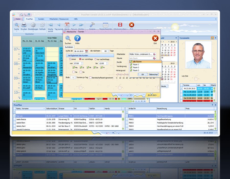Check alle Räume in room list
230x179 pixels.
click(x=131, y=62)
